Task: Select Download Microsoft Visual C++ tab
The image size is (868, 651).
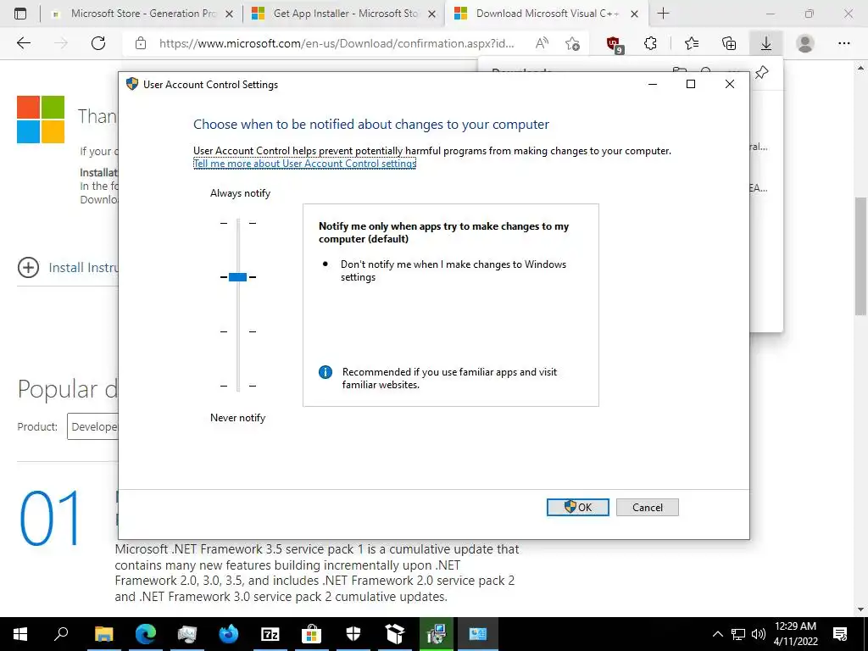Action: click(x=547, y=14)
